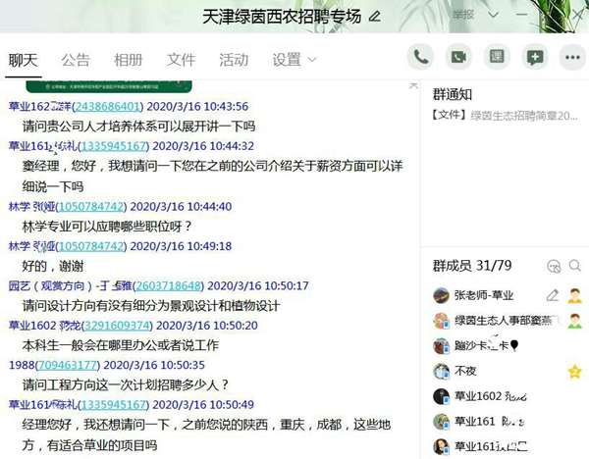This screenshot has width=589, height=459.
Task: Start a group video call
Action: point(458,57)
